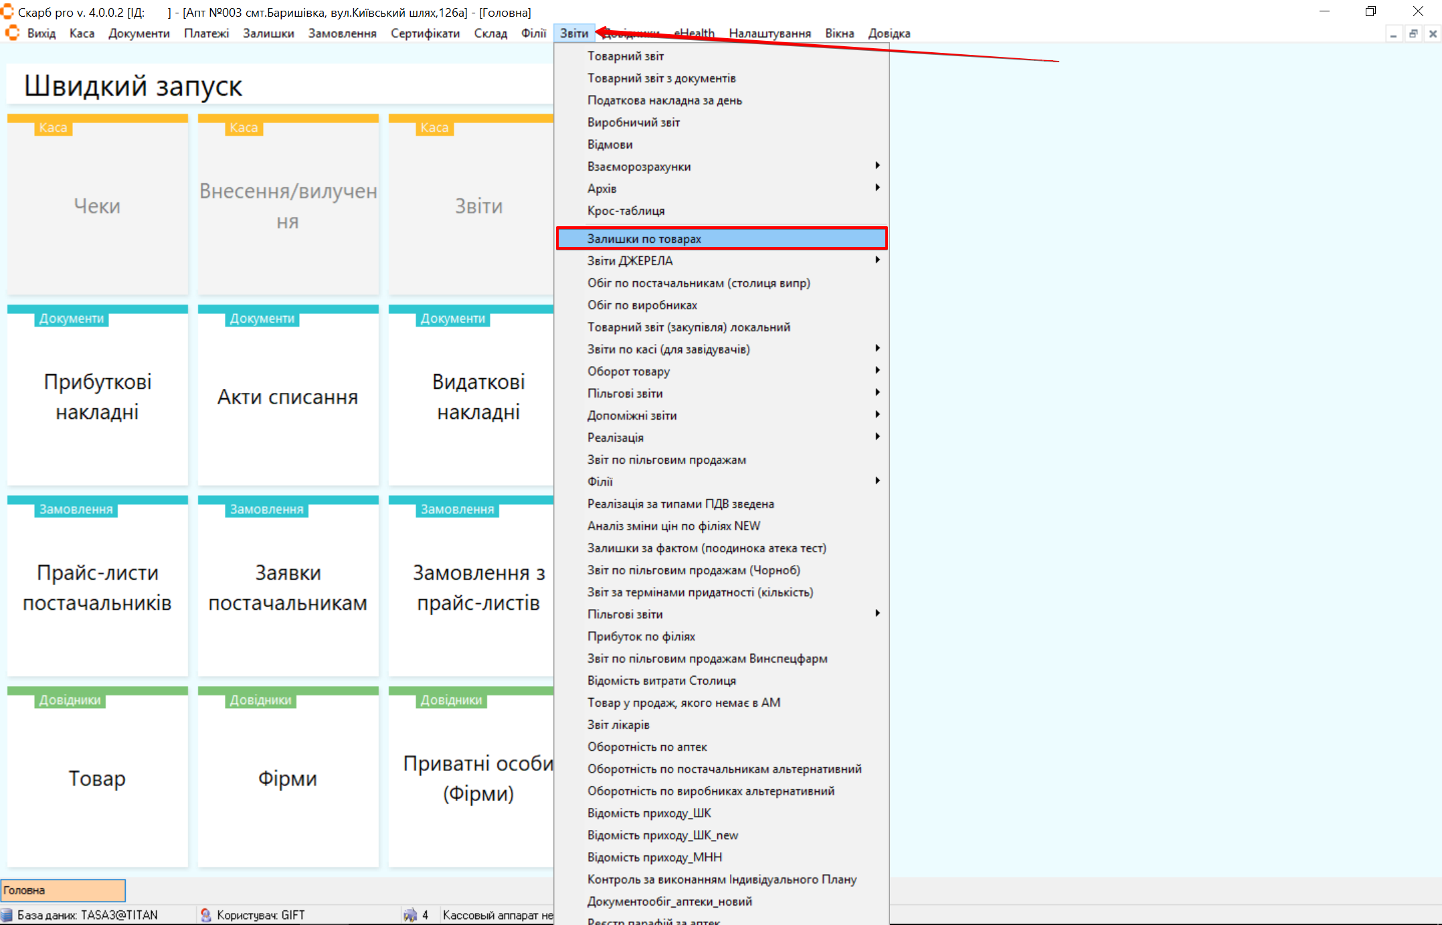
Task: Open the Документи menu
Action: pyautogui.click(x=139, y=33)
